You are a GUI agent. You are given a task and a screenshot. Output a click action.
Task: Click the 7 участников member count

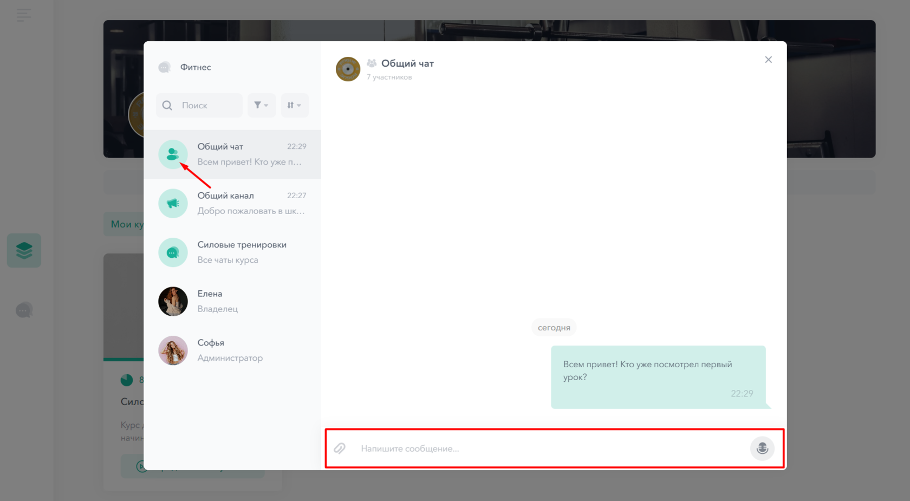(389, 77)
